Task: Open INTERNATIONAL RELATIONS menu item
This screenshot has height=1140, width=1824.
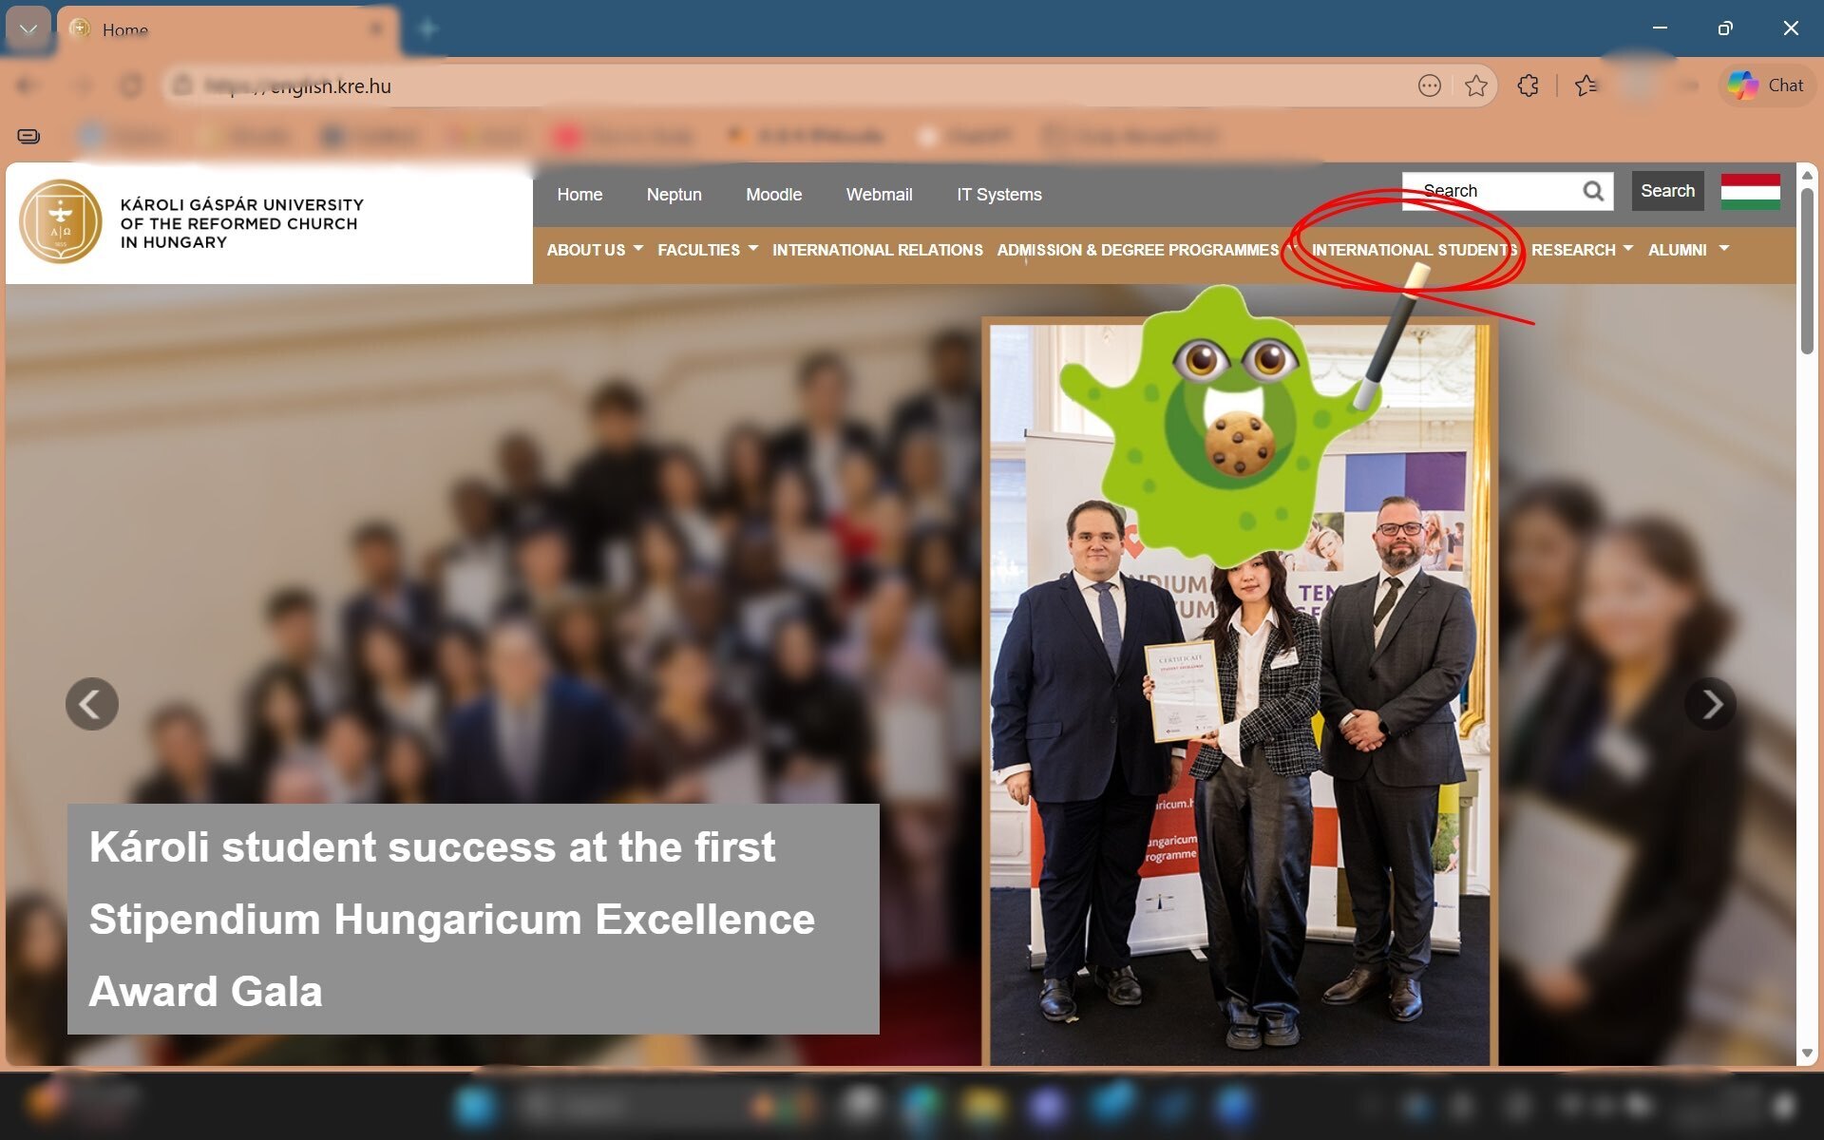Action: [877, 250]
